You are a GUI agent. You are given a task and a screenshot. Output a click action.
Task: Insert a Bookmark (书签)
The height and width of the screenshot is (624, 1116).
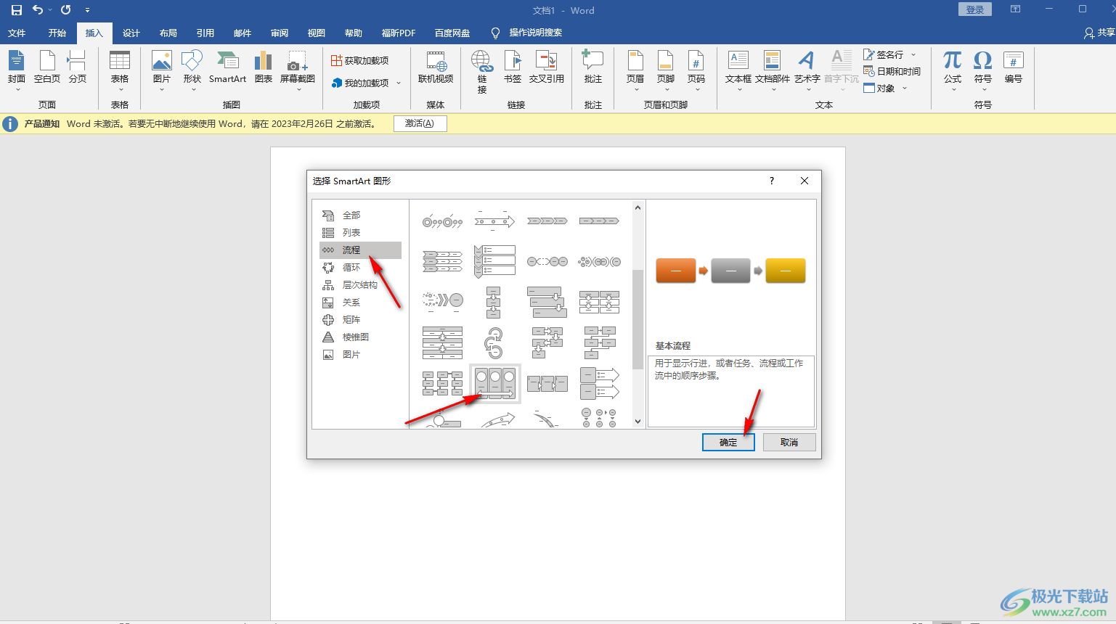point(513,67)
